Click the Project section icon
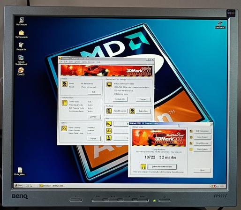 pyautogui.click(x=65, y=84)
